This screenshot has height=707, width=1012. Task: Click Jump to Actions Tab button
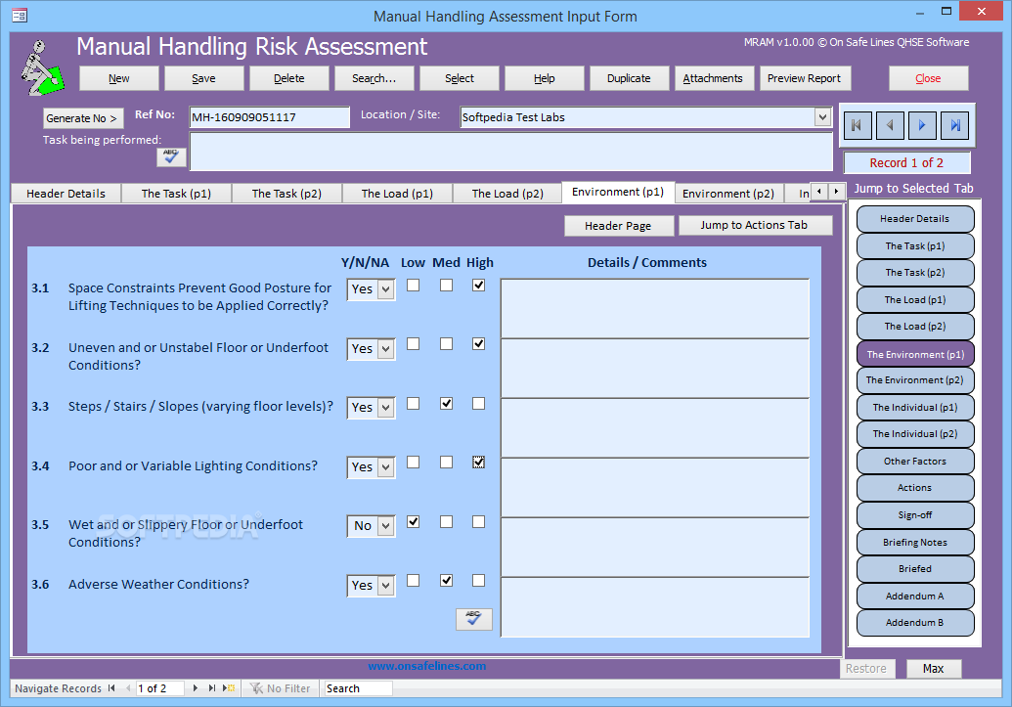(x=755, y=225)
